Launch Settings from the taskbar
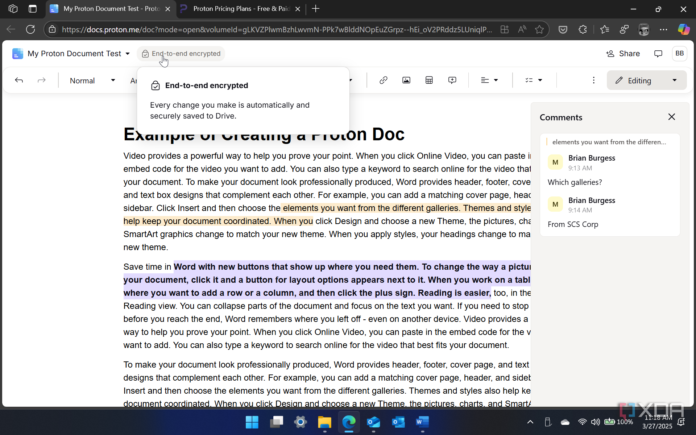 [301, 422]
